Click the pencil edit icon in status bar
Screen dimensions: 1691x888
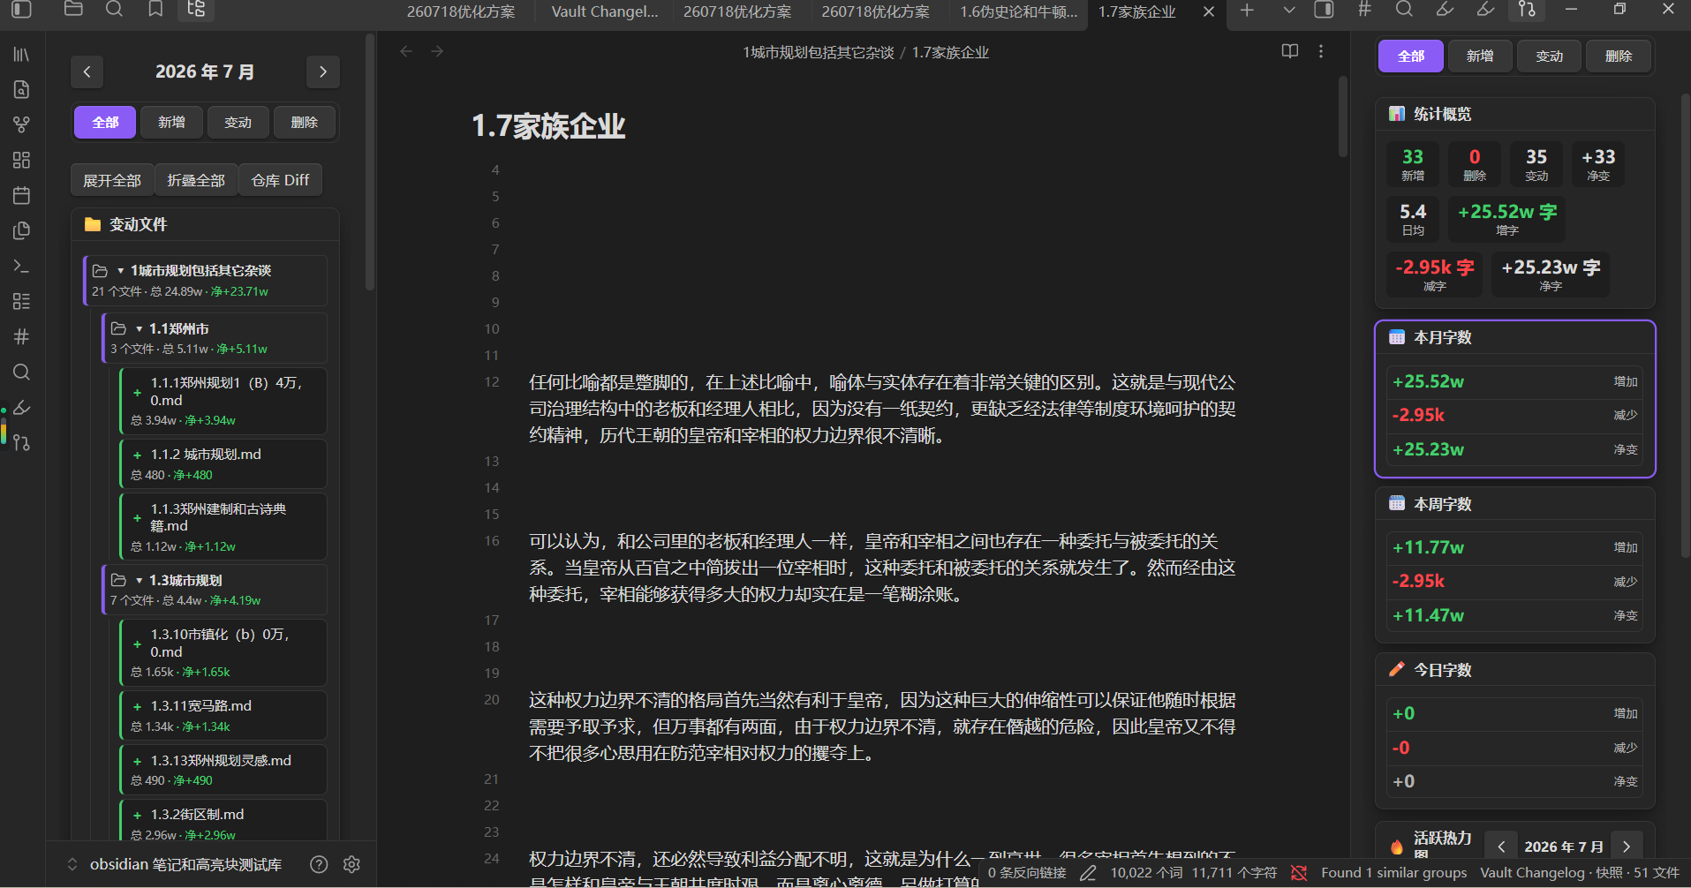1088,873
